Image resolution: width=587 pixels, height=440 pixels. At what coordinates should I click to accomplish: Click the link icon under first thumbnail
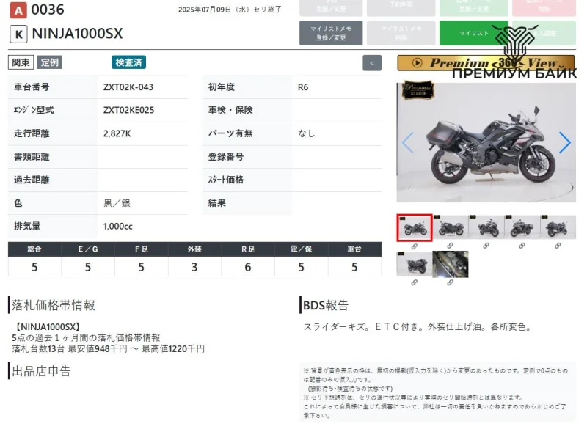point(415,246)
